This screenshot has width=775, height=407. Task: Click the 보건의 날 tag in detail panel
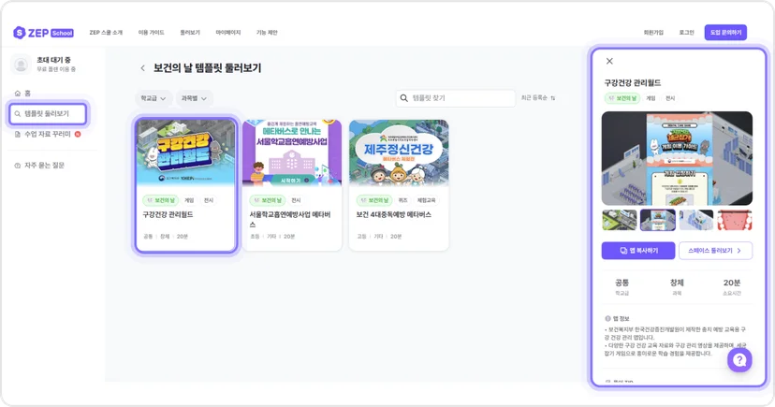click(622, 98)
